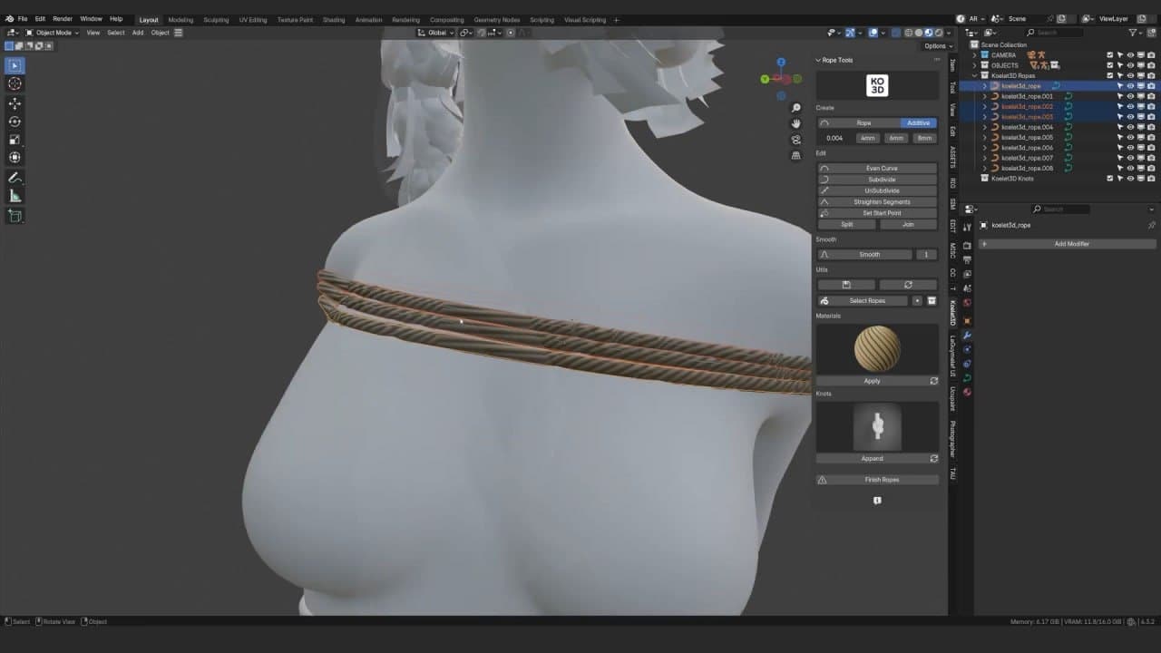Switch perspective/orthographic grid icon
1161x653 pixels.
(796, 155)
